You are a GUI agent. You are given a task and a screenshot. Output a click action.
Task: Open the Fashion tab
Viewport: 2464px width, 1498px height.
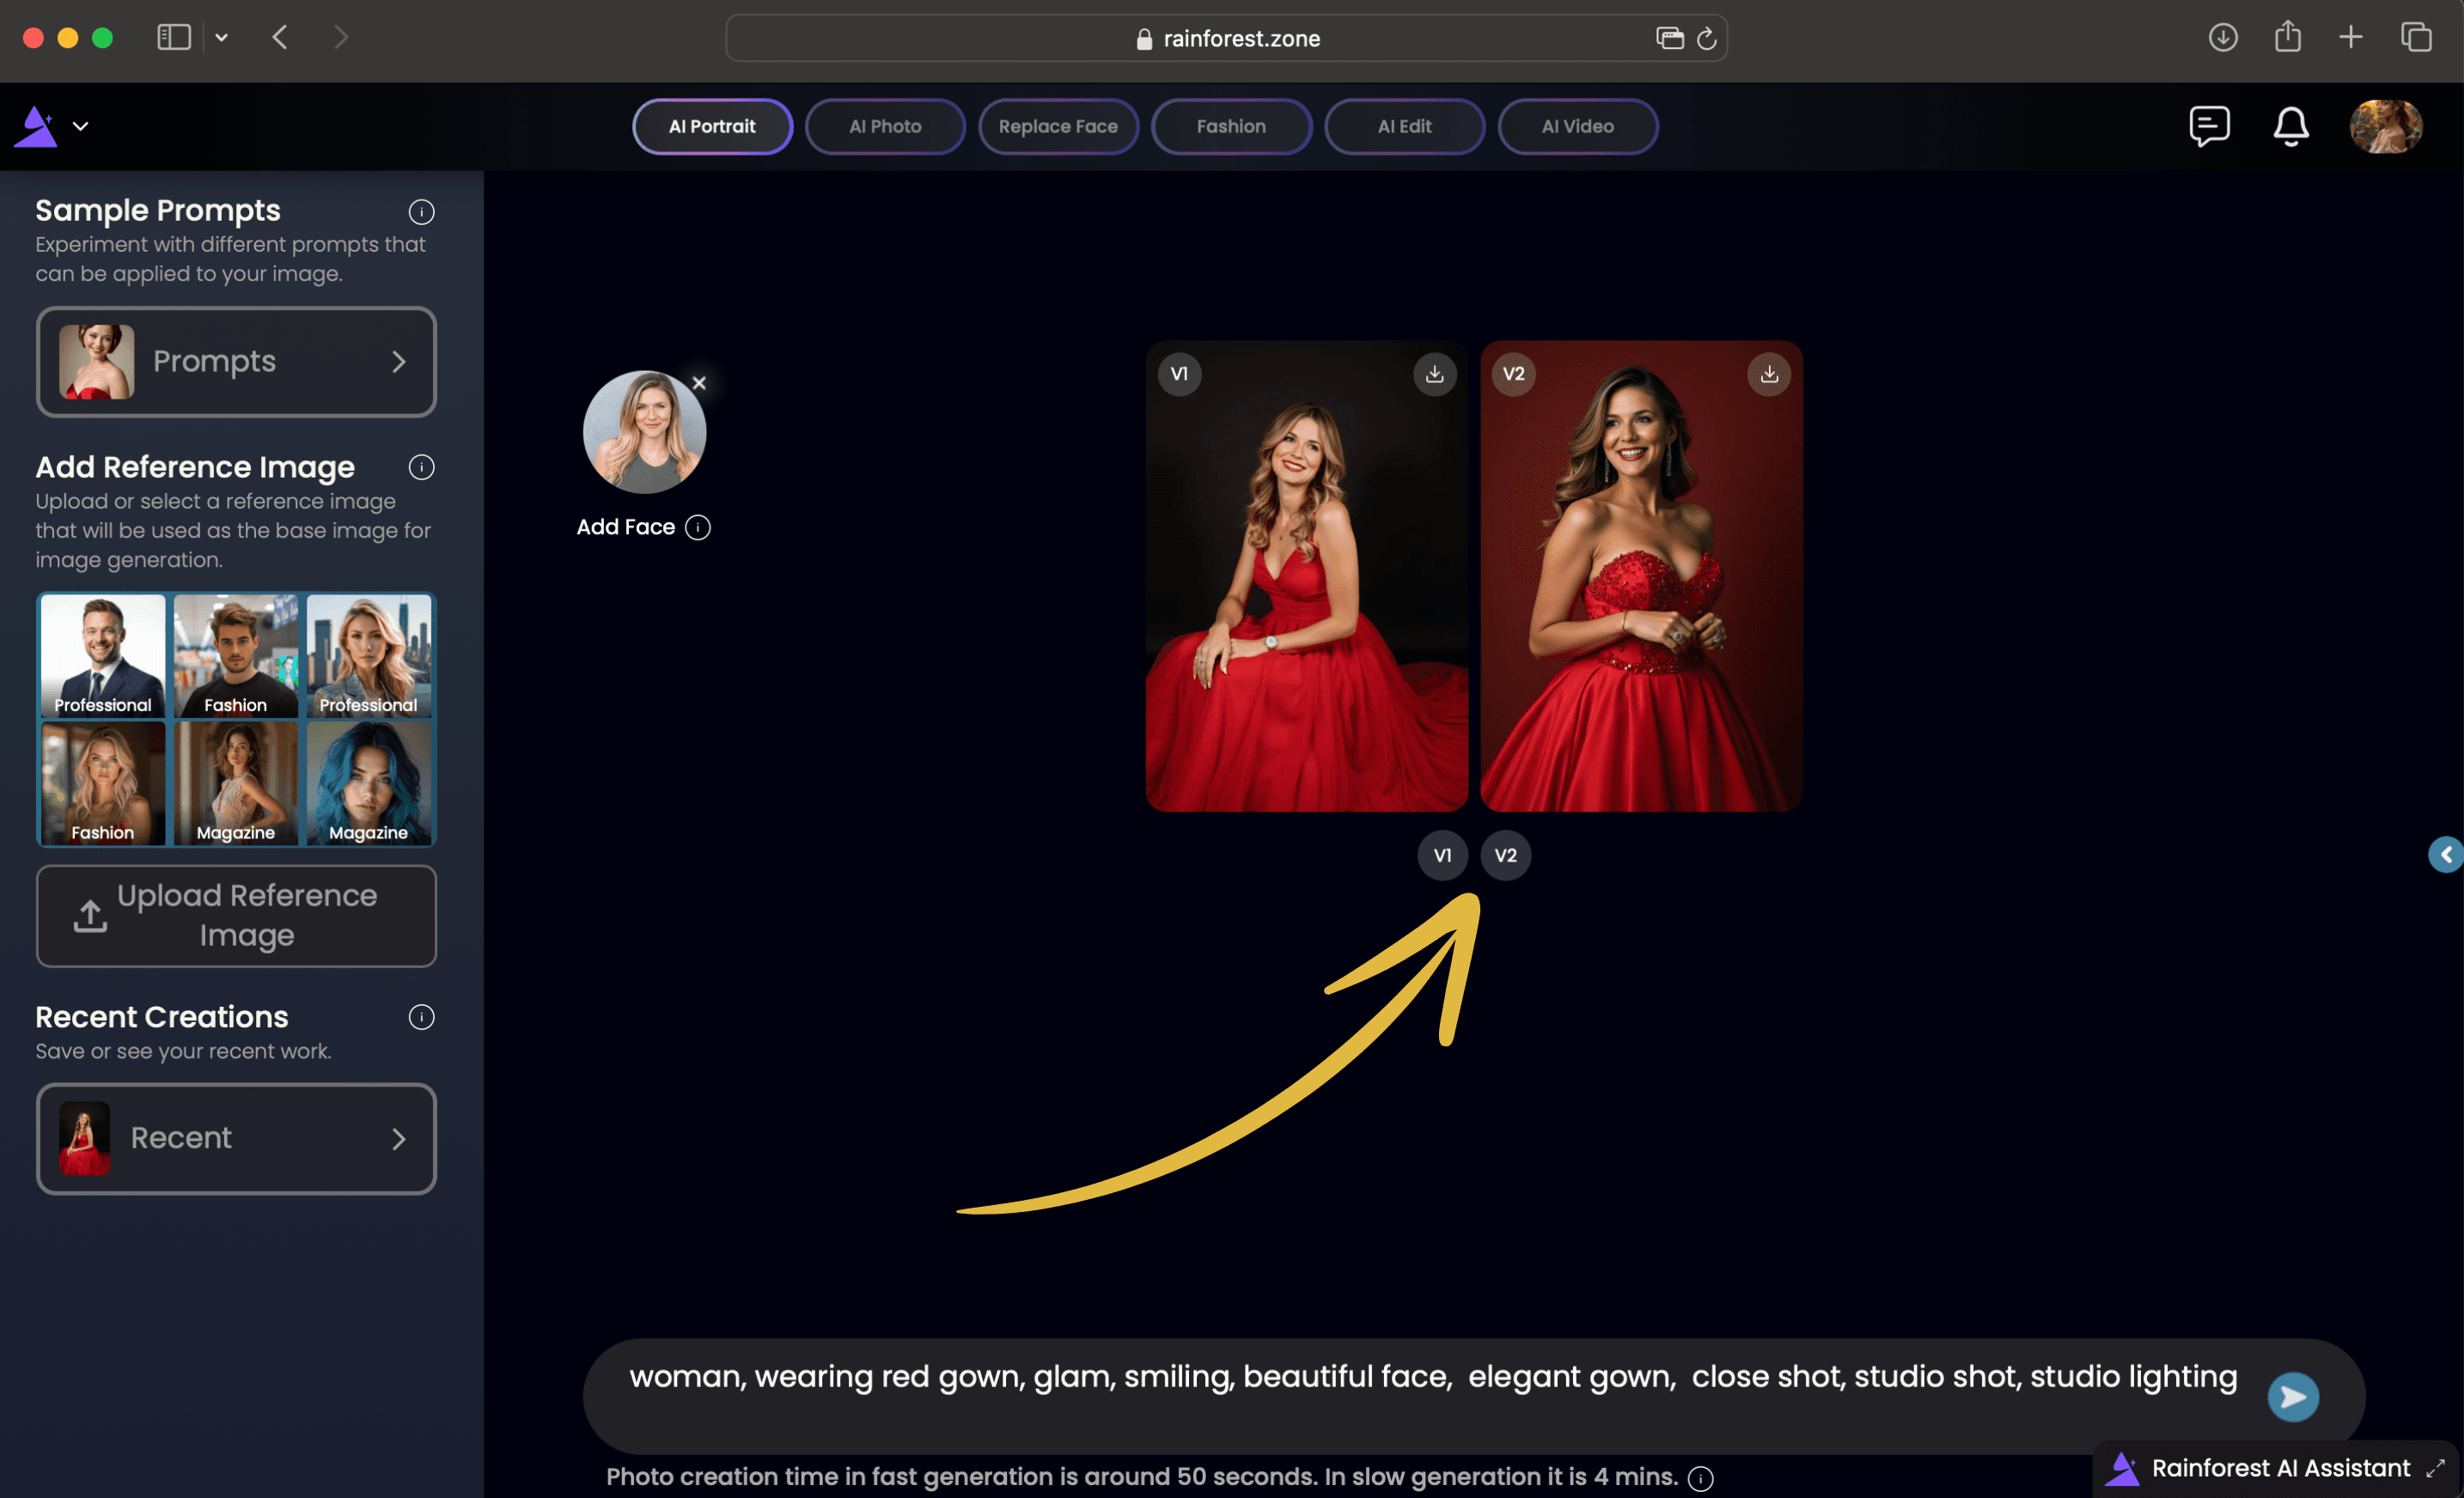click(x=1230, y=125)
